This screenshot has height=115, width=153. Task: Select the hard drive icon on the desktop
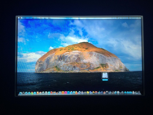(x=105, y=75)
